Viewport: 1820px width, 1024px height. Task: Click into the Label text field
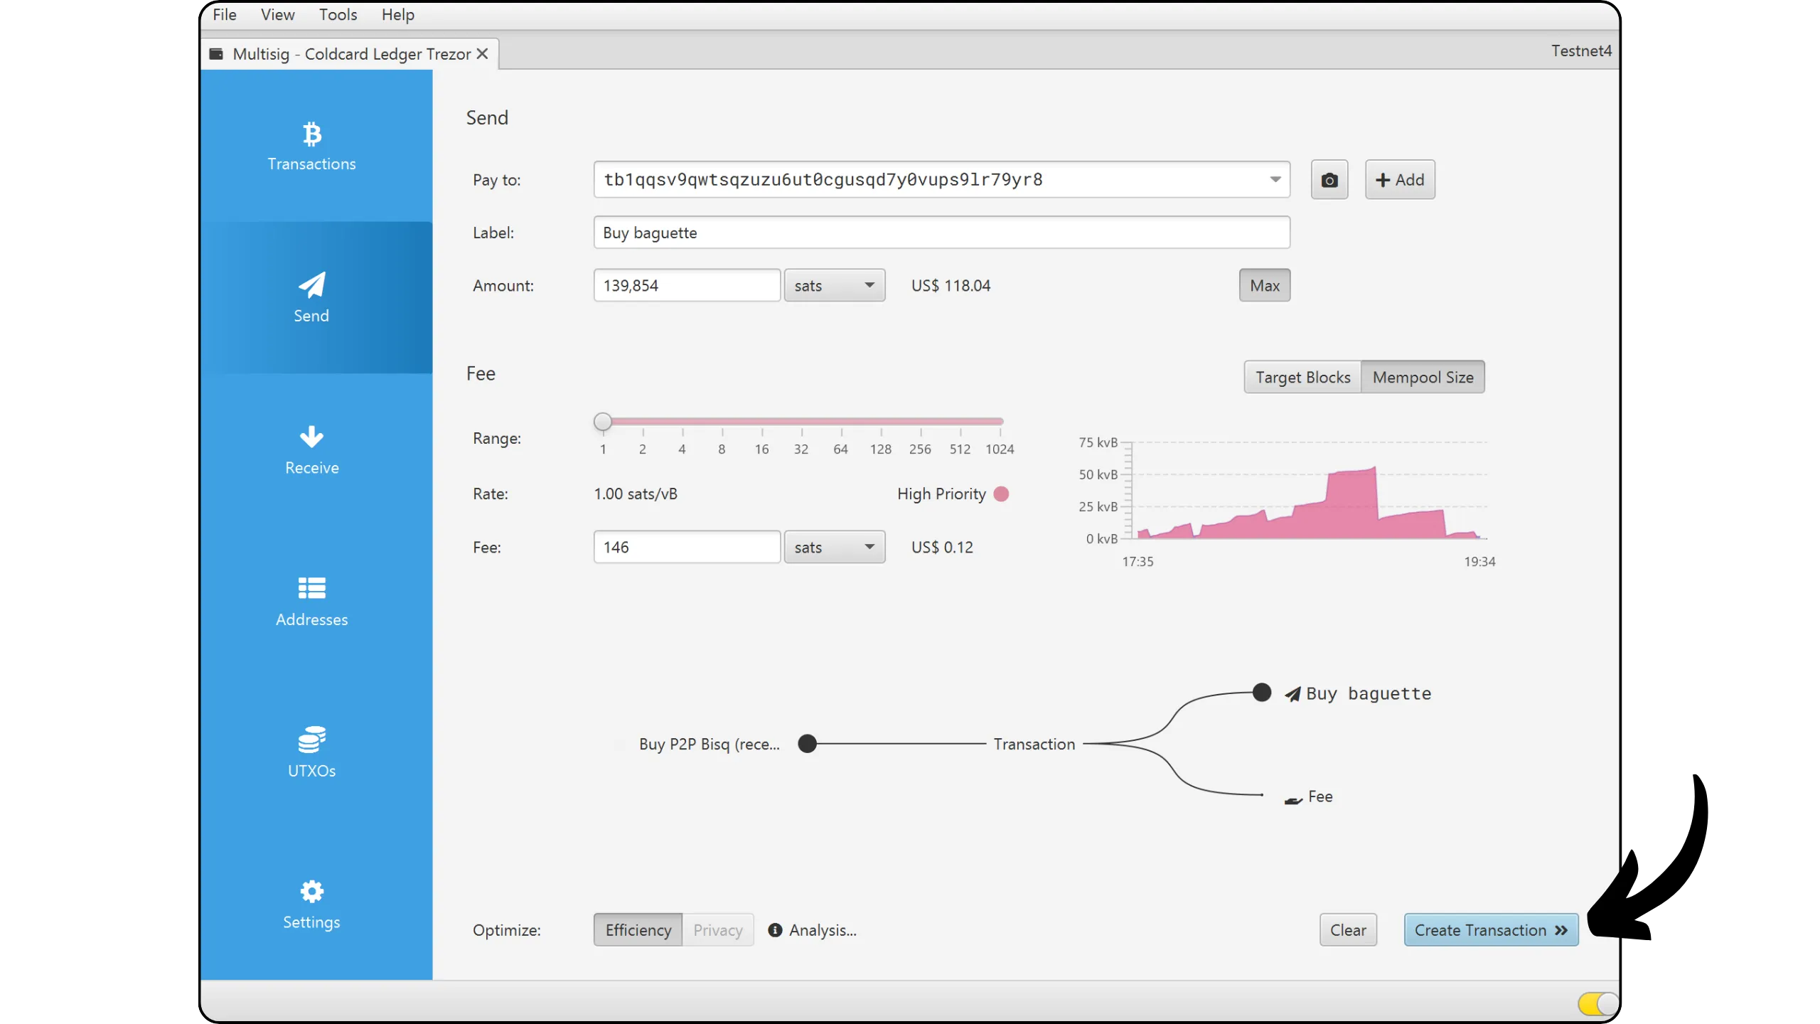click(x=941, y=233)
